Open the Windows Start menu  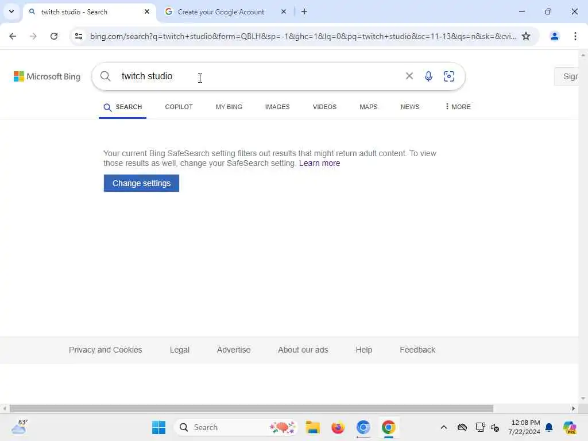tap(158, 427)
